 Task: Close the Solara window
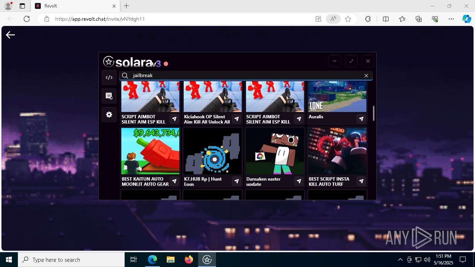(368, 61)
